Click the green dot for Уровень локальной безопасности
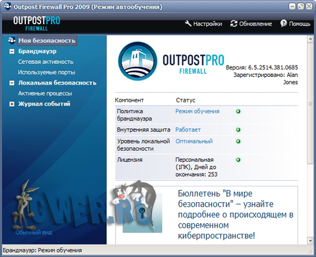The width and height of the screenshot is (316, 257). pyautogui.click(x=238, y=141)
